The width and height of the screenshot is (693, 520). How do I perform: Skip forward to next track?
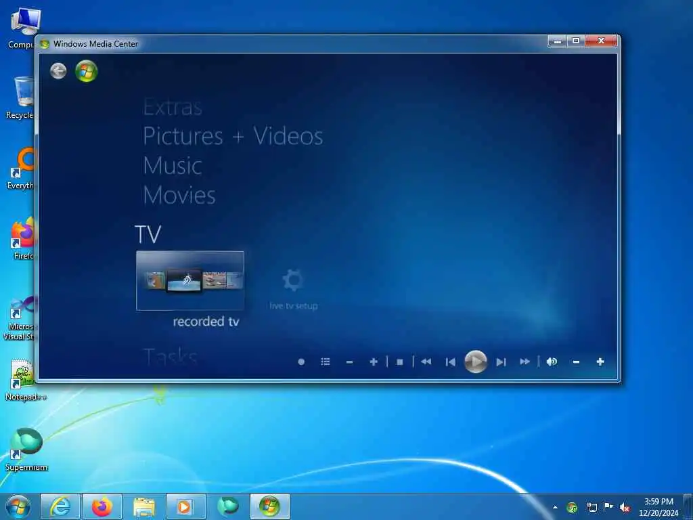click(x=501, y=362)
